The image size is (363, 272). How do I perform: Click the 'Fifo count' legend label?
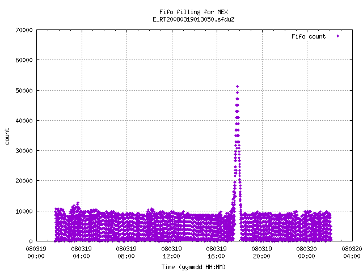[x=309, y=36]
